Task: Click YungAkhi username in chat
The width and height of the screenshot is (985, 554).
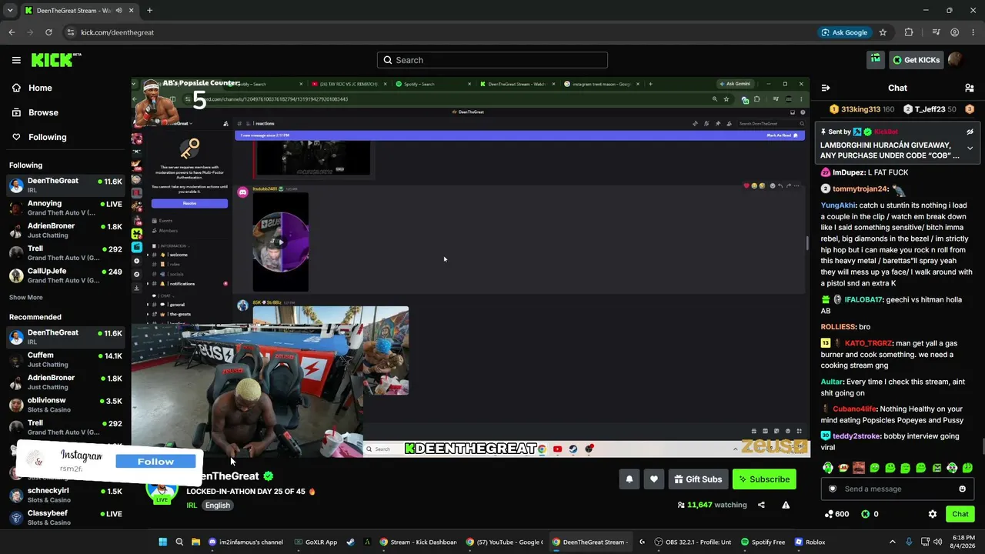Action: tap(838, 205)
